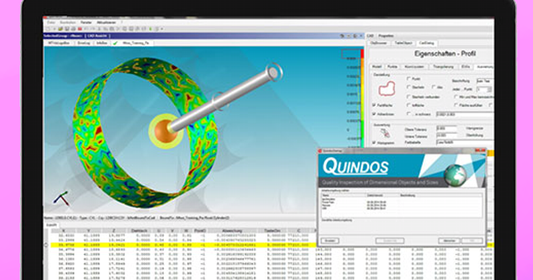Click the Abbrechen button in the Quindos dialog
This screenshot has height=280, width=533.
449,241
